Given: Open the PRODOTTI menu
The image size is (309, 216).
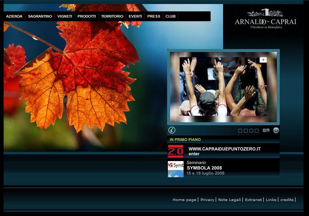Looking at the screenshot, I should (x=87, y=16).
